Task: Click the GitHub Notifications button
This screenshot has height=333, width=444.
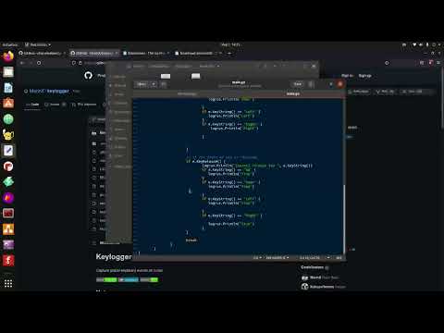Action: click(359, 92)
